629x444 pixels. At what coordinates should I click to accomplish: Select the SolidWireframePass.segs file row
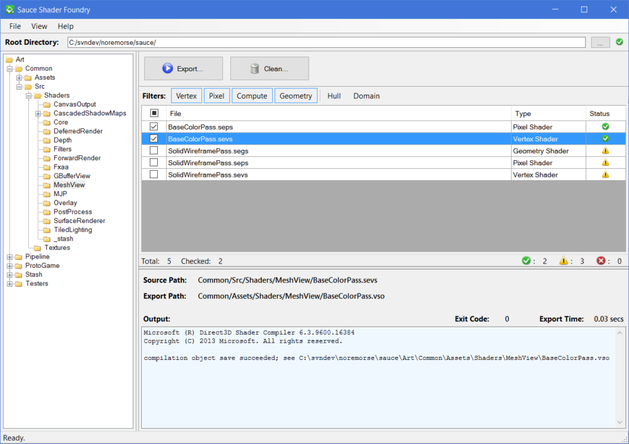point(384,151)
